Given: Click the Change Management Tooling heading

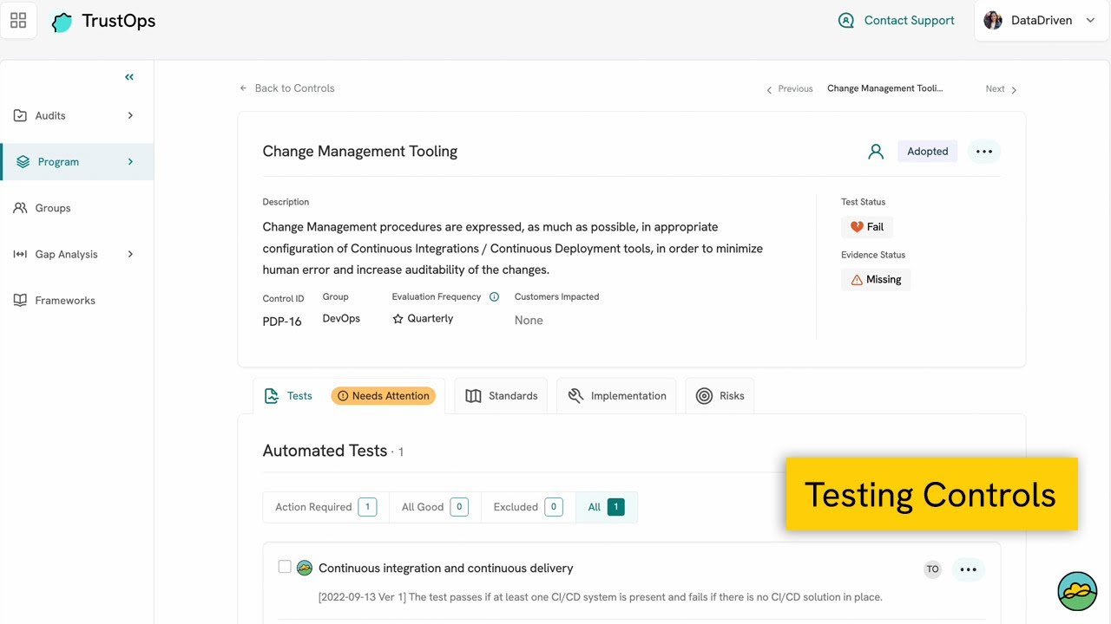Looking at the screenshot, I should (359, 152).
